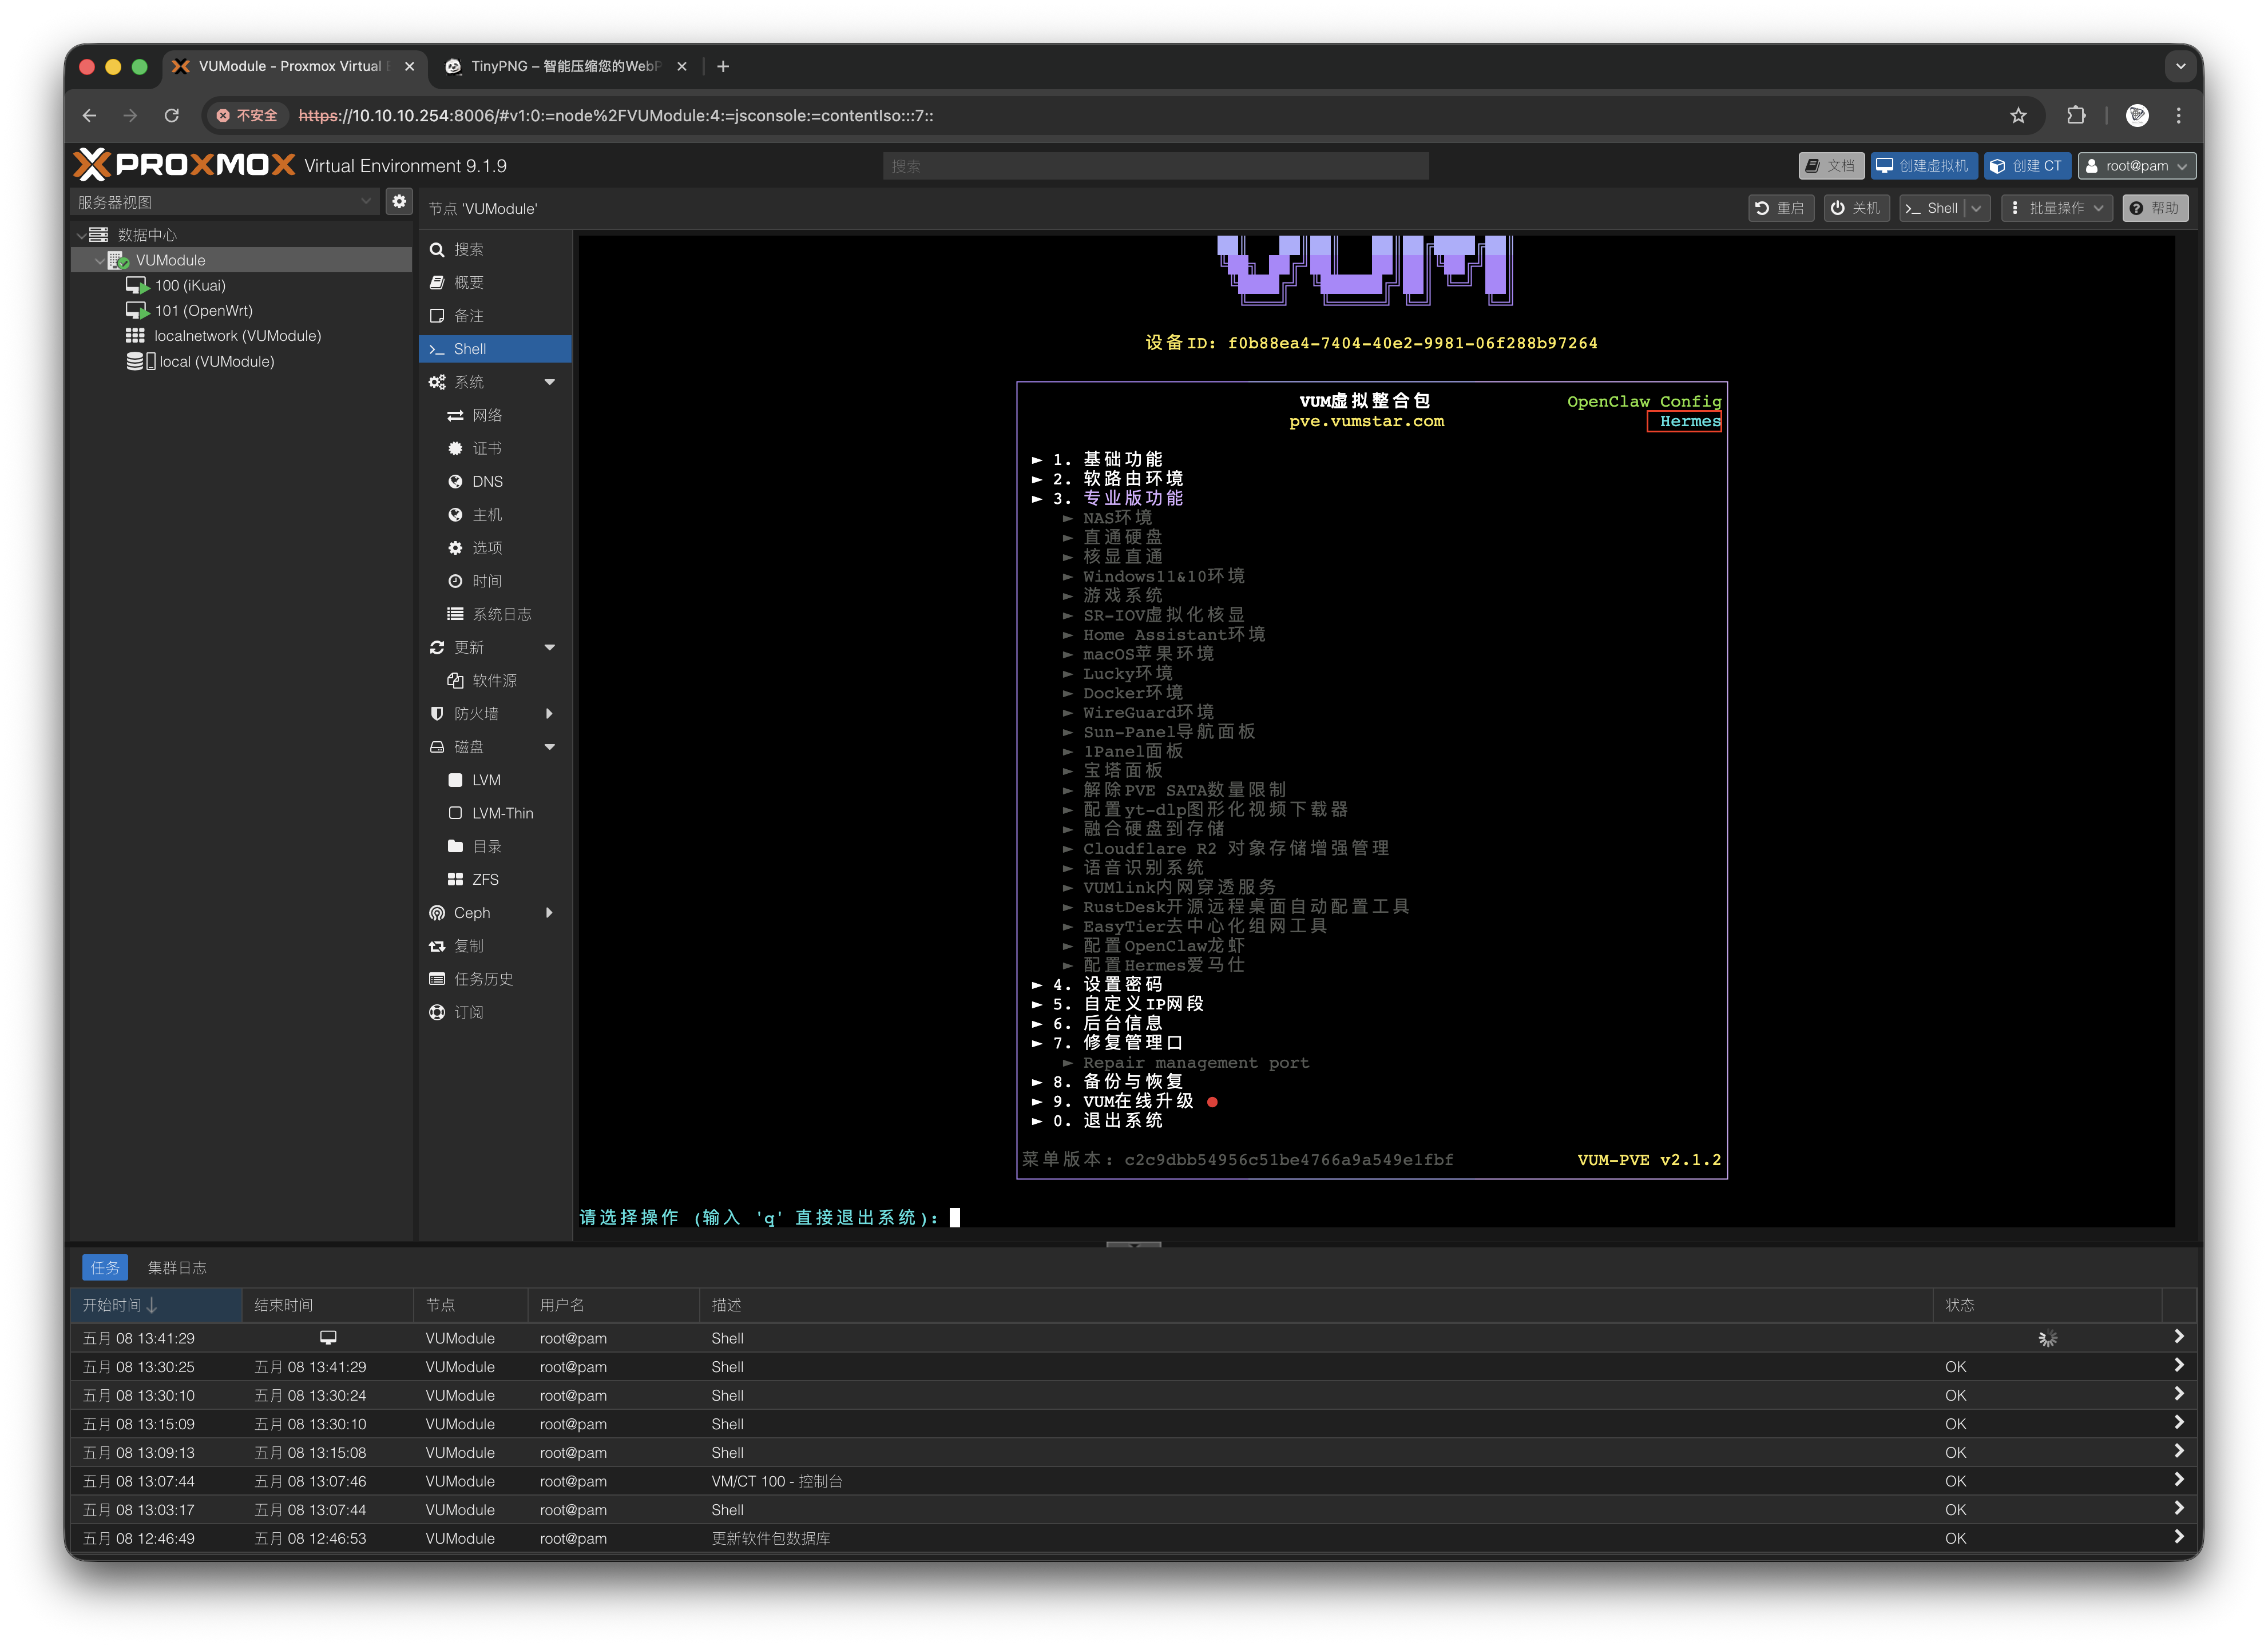Viewport: 2268px width, 1646px height.
Task: Click the 时间 clock icon
Action: point(455,581)
